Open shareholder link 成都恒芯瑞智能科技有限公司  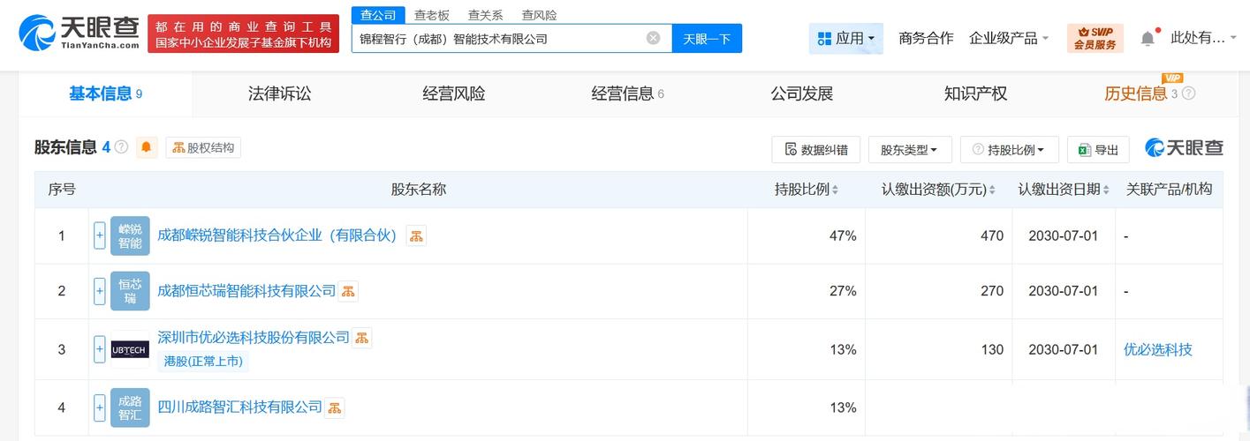246,291
